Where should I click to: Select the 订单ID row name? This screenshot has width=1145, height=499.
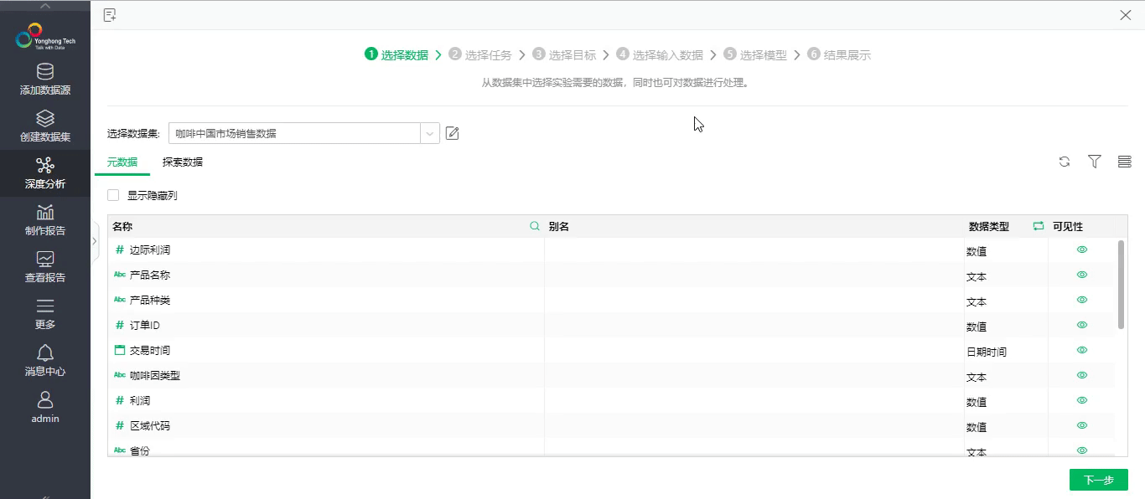(x=145, y=325)
